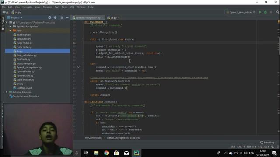Screen dimensions: 280x157
Task: Select Scratches and Consoles node
Action: [24, 96]
